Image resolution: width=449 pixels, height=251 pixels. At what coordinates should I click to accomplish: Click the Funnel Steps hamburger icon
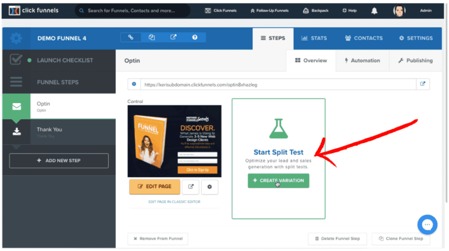16,82
